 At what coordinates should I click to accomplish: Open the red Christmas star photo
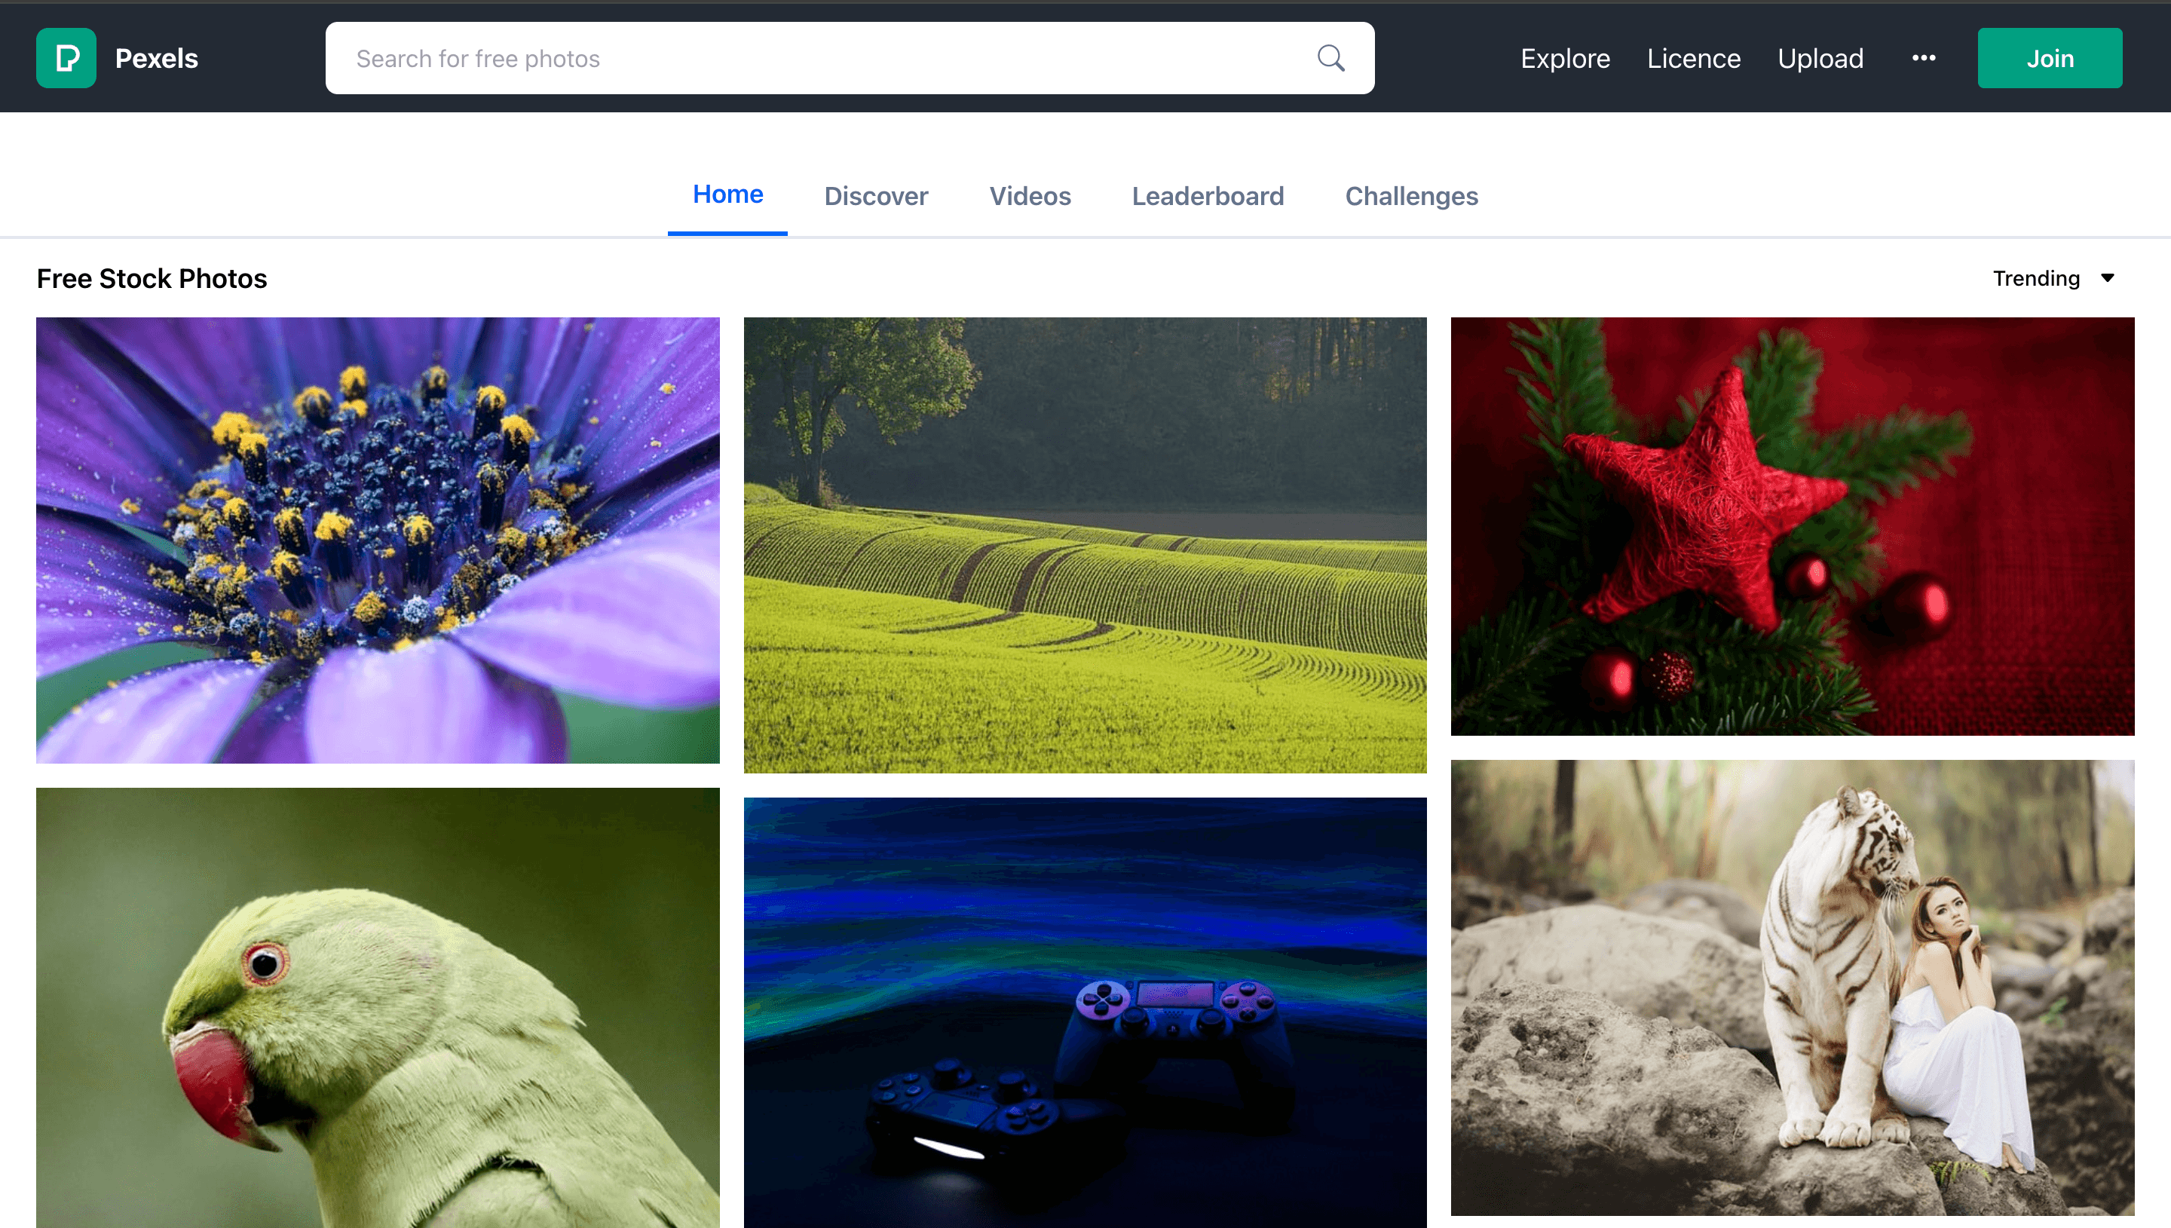1792,525
